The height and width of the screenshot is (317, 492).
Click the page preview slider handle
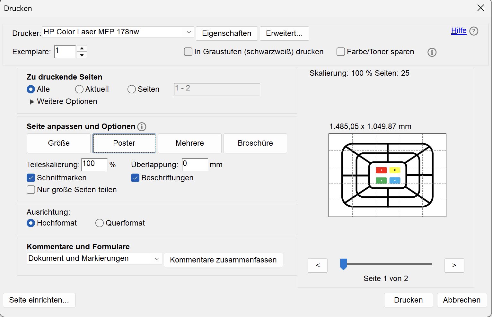[343, 264]
